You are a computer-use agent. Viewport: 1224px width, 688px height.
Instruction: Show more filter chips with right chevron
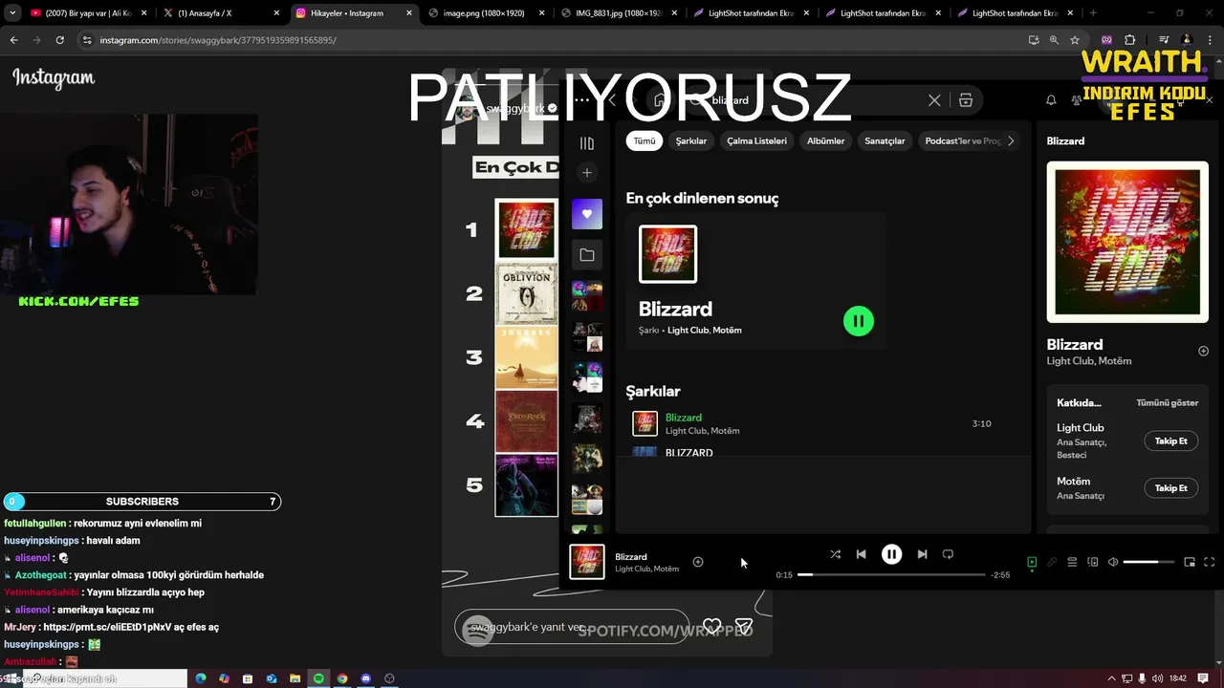(1011, 140)
